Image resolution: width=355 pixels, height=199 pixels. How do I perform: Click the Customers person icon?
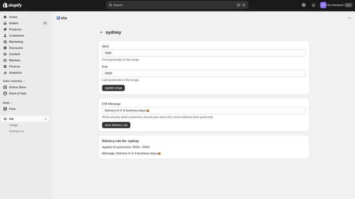tap(5, 36)
